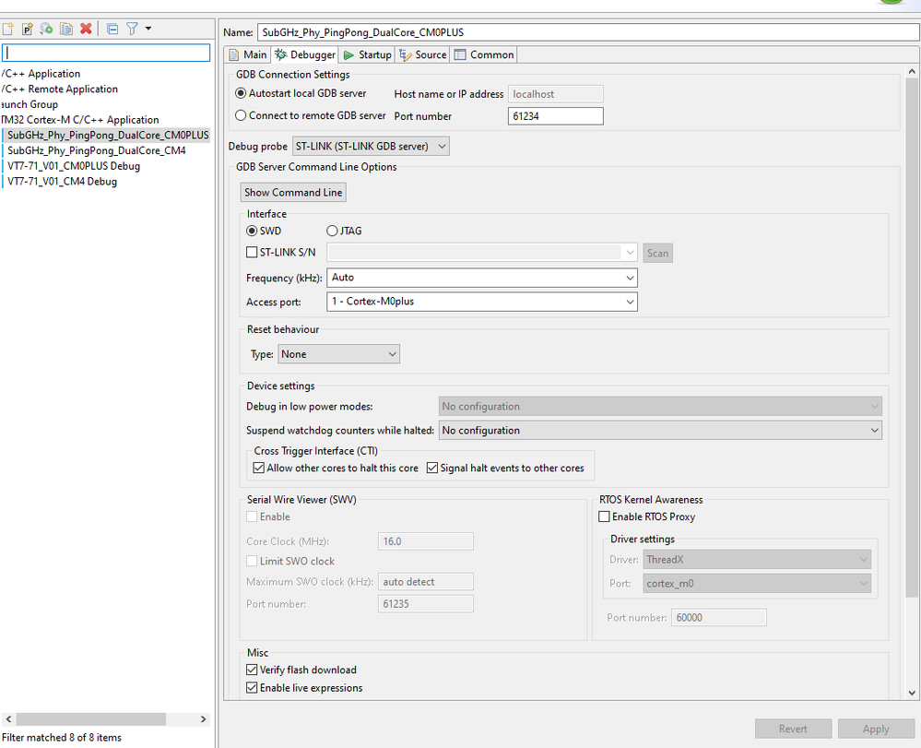Open Debug in low power modes dropdown
The width and height of the screenshot is (921, 748).
coord(660,407)
